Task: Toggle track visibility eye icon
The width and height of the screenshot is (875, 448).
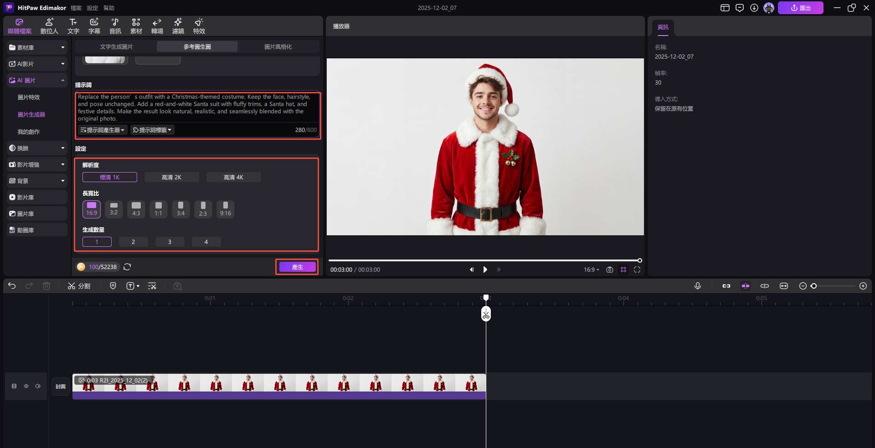Action: click(26, 386)
